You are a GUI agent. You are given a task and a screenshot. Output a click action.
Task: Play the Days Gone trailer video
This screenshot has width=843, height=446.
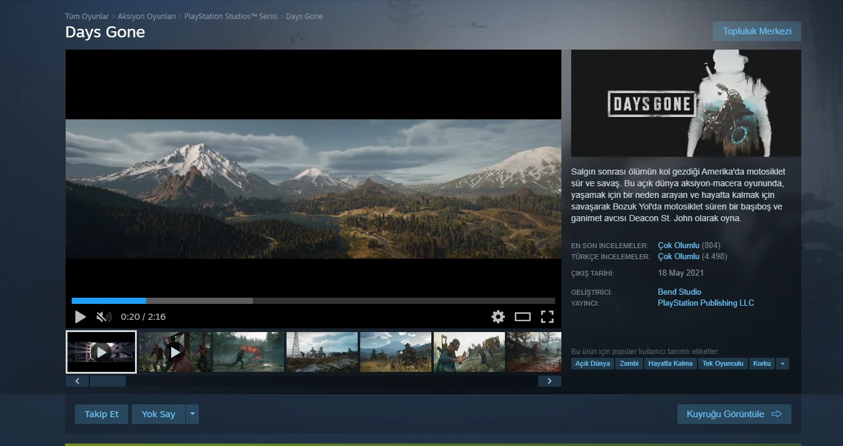pyautogui.click(x=80, y=317)
